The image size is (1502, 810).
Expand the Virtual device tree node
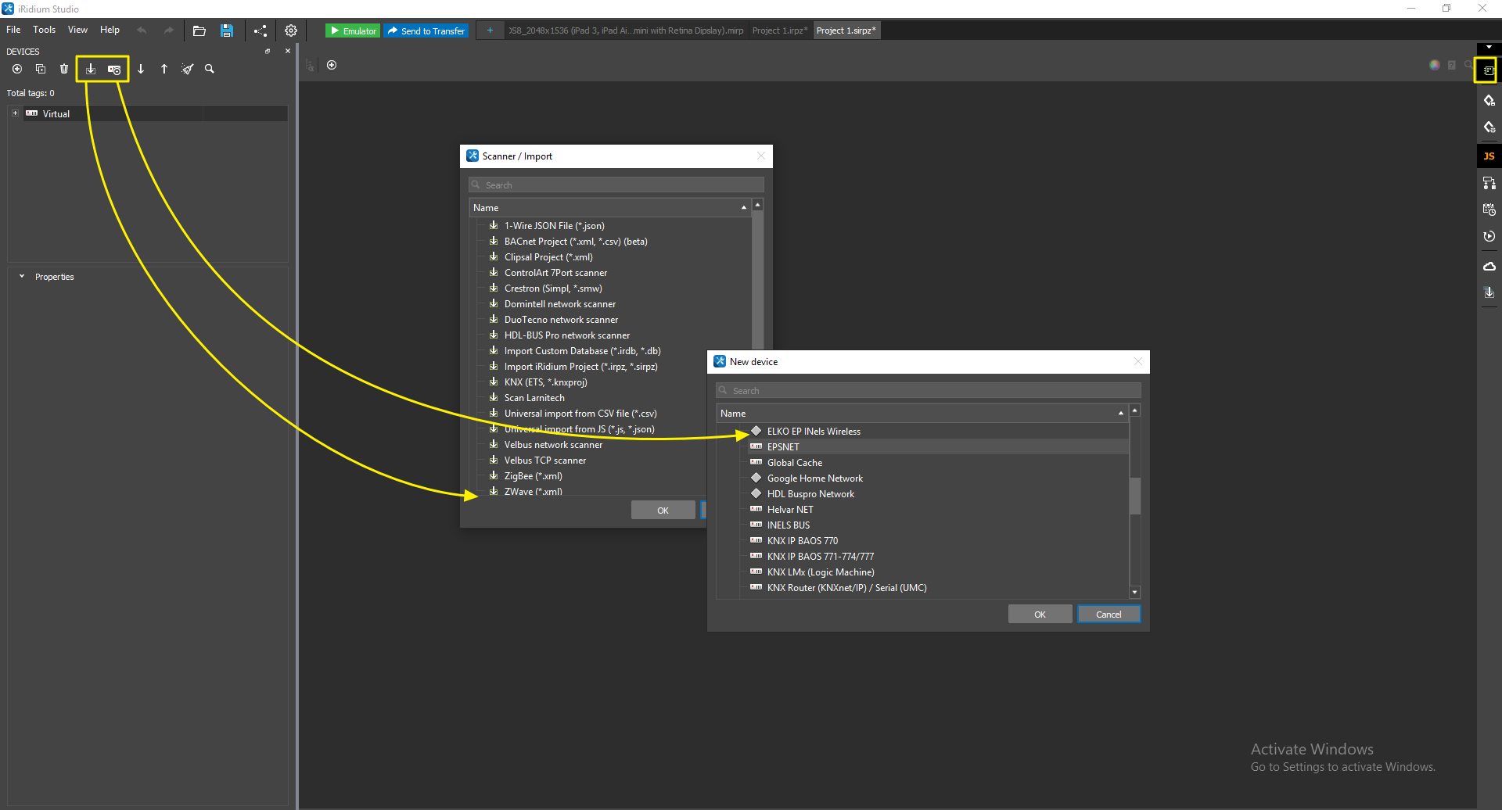point(14,113)
